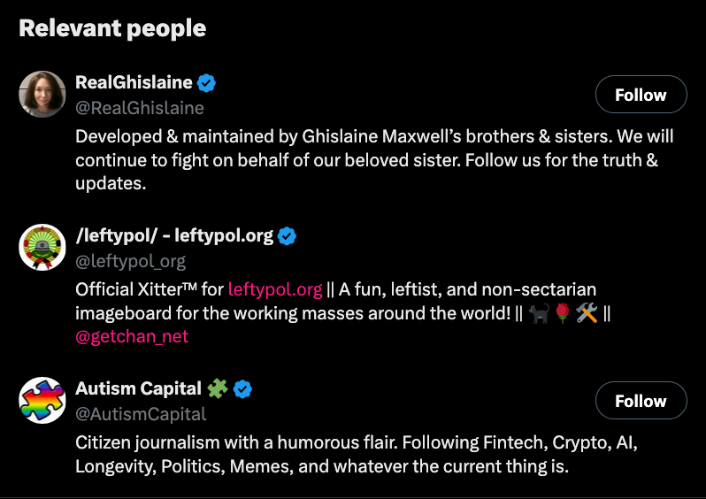Screen dimensions: 706x499
Task: Open RealGhislaine's profile avatar
Action: pyautogui.click(x=42, y=95)
